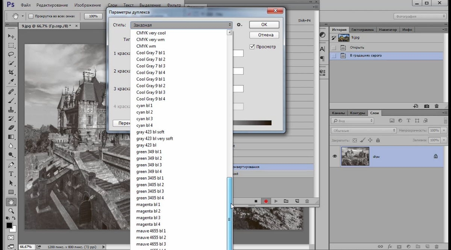
Task: Create new document from current state
Action: pyautogui.click(x=416, y=106)
